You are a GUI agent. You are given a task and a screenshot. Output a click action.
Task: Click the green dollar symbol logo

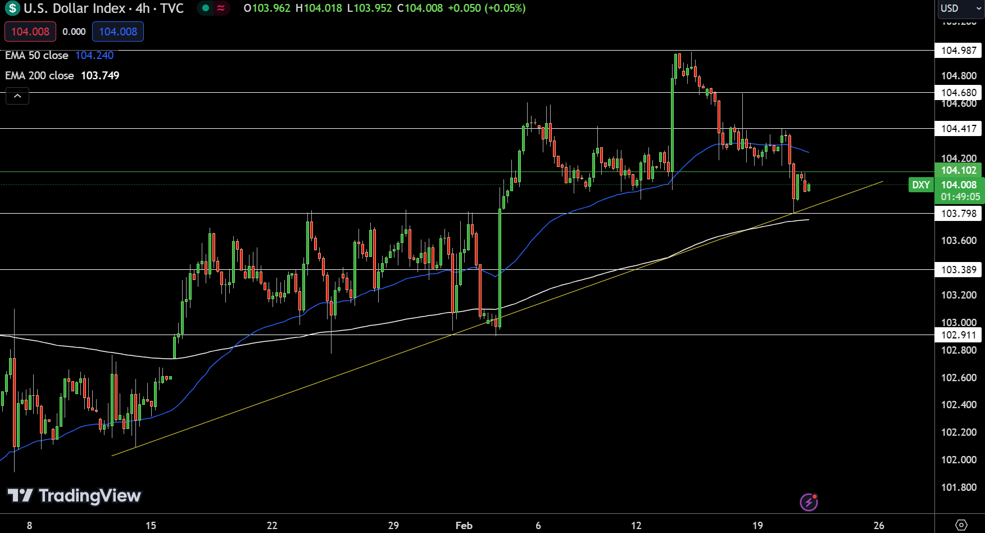(x=12, y=8)
